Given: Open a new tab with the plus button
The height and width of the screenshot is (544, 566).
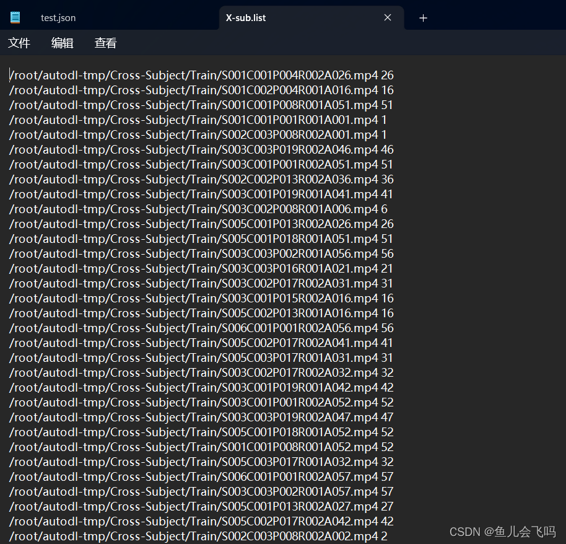Looking at the screenshot, I should [x=423, y=17].
